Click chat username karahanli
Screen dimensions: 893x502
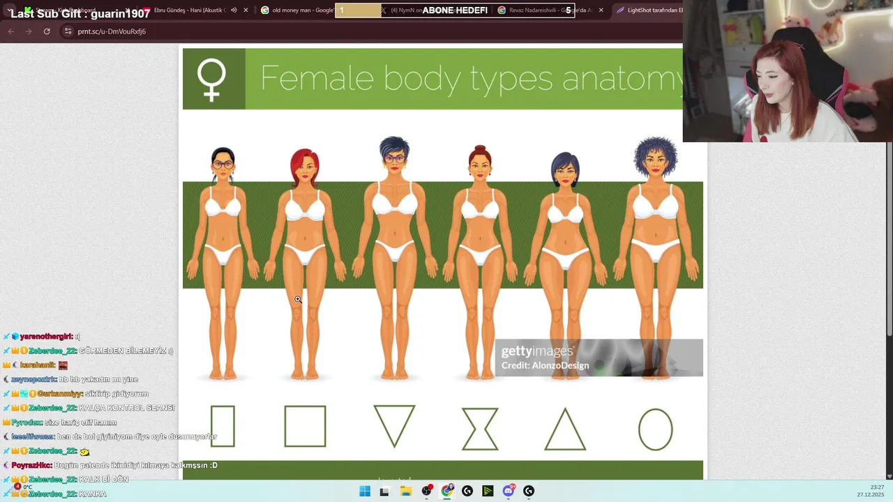pos(38,365)
